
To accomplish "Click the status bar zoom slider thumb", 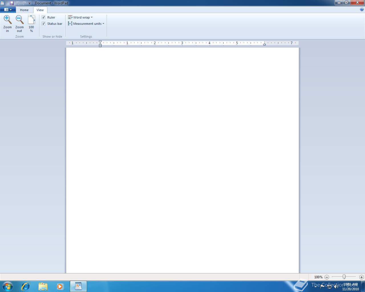I will (344, 277).
